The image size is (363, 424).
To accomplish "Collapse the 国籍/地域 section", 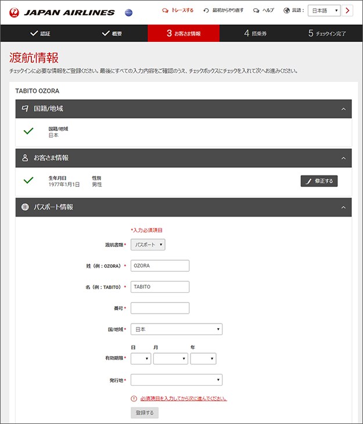I will (x=343, y=109).
